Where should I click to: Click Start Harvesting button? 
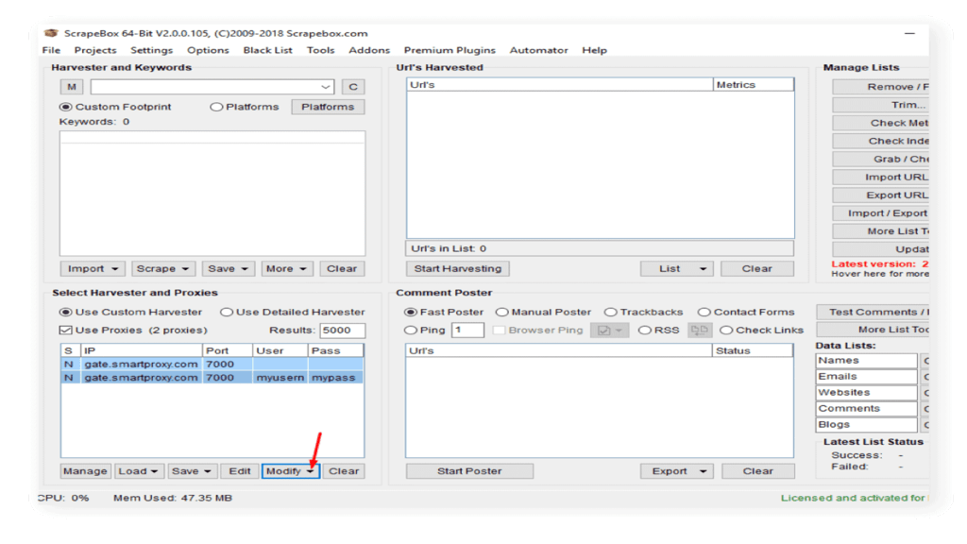[458, 269]
